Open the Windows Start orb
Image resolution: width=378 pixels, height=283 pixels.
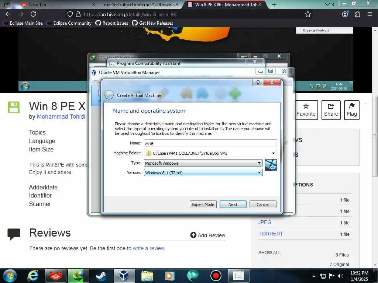pos(10,276)
